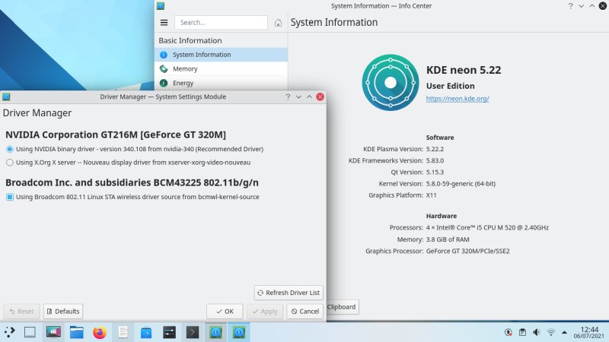The image size is (609, 342).
Task: Open the Discover software center bag icon
Action: tap(146, 332)
